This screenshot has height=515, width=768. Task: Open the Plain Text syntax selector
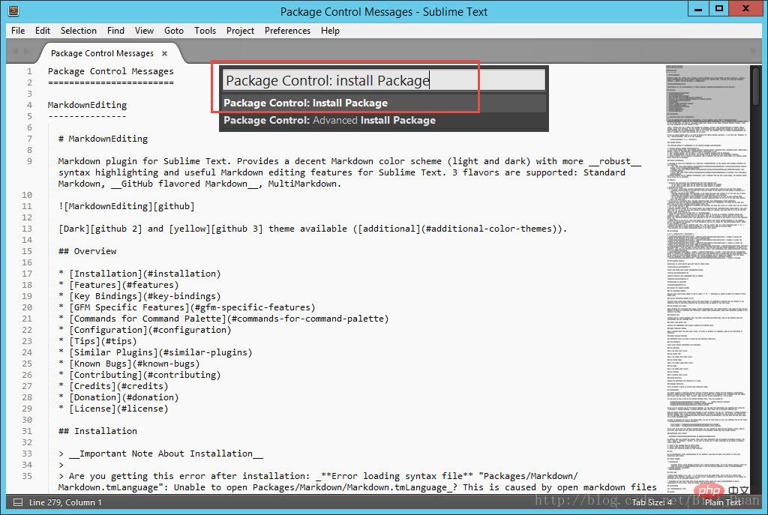click(x=722, y=502)
